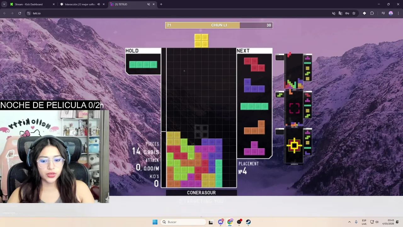
Task: Click the site muted indicator in address bar
Action: pyautogui.click(x=333, y=13)
